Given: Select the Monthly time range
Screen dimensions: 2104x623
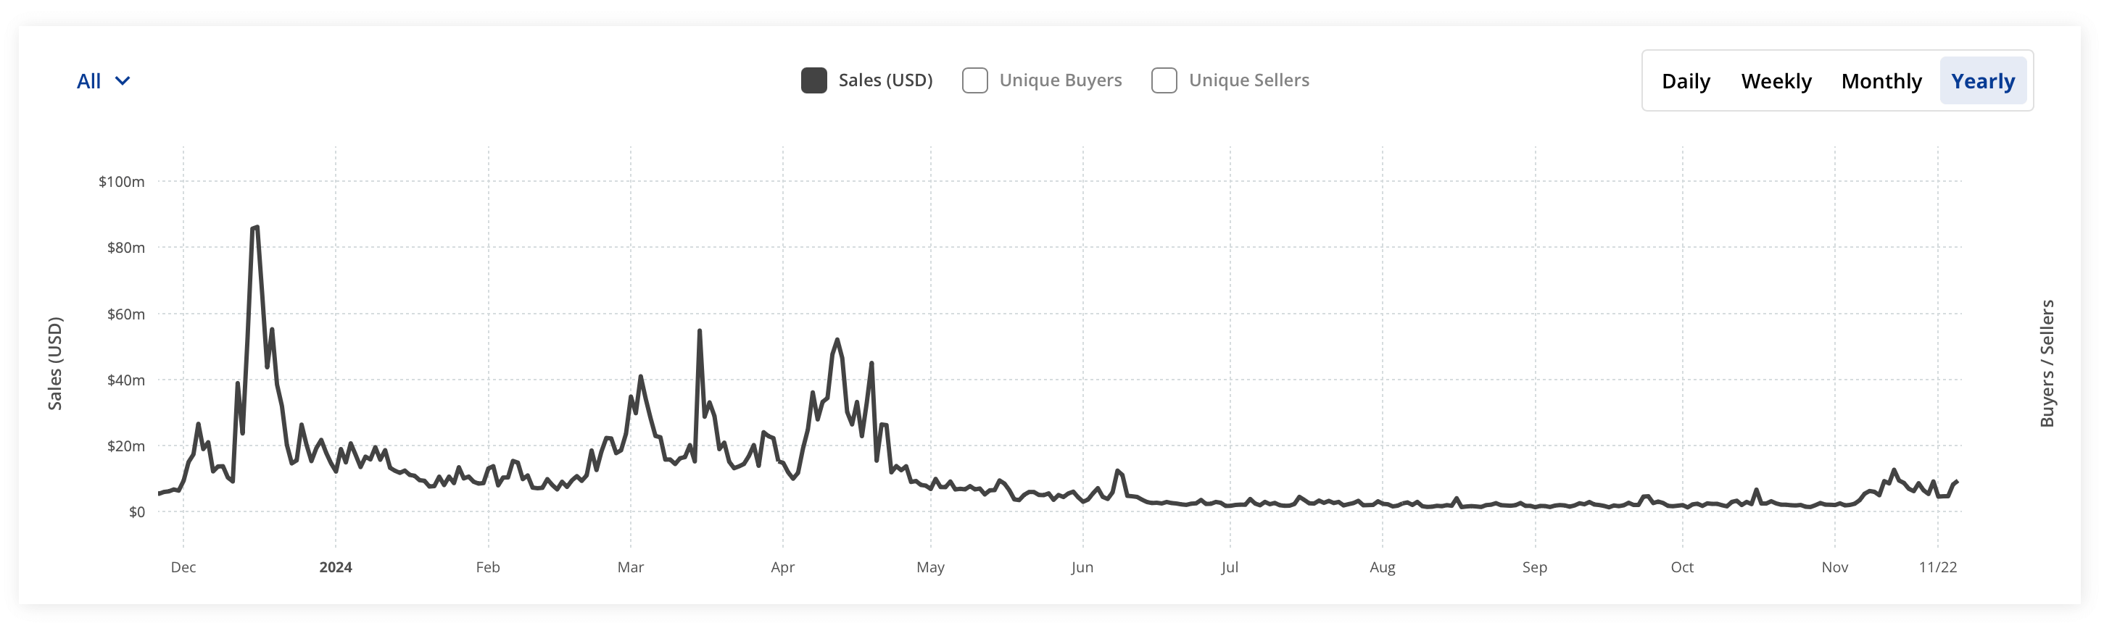Looking at the screenshot, I should pos(1881,81).
